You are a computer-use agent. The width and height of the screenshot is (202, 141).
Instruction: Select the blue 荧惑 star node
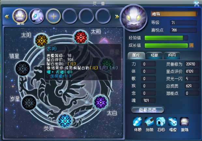tap(65, 121)
